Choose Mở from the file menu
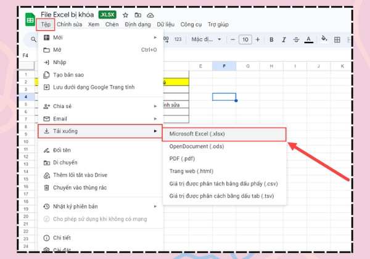 point(101,50)
